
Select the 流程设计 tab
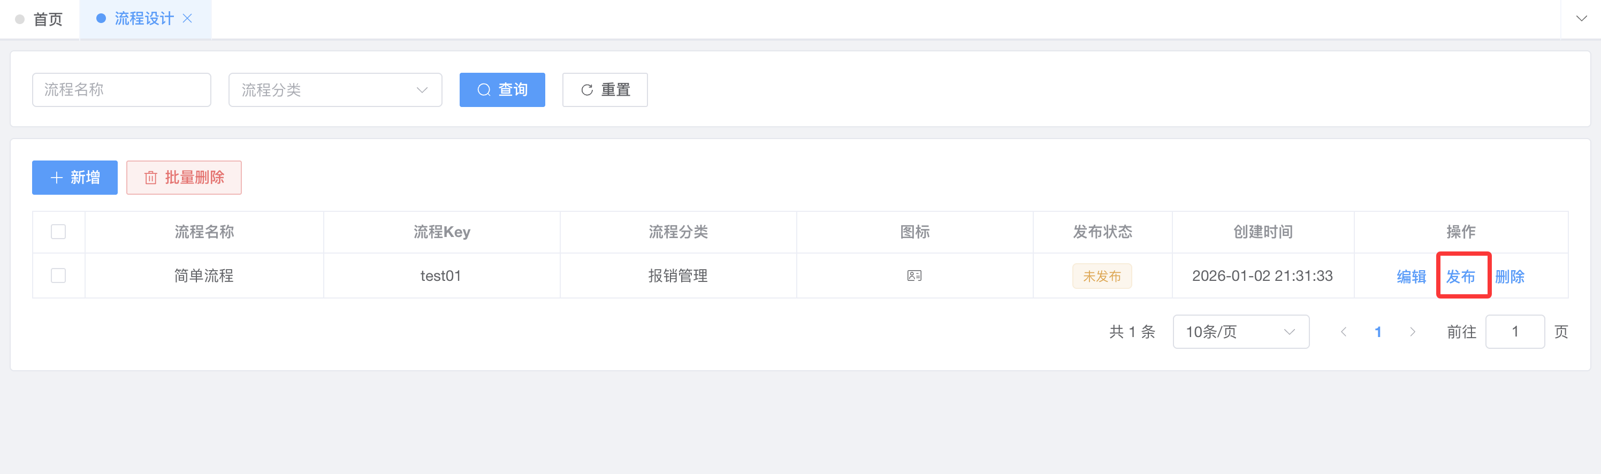click(x=143, y=19)
